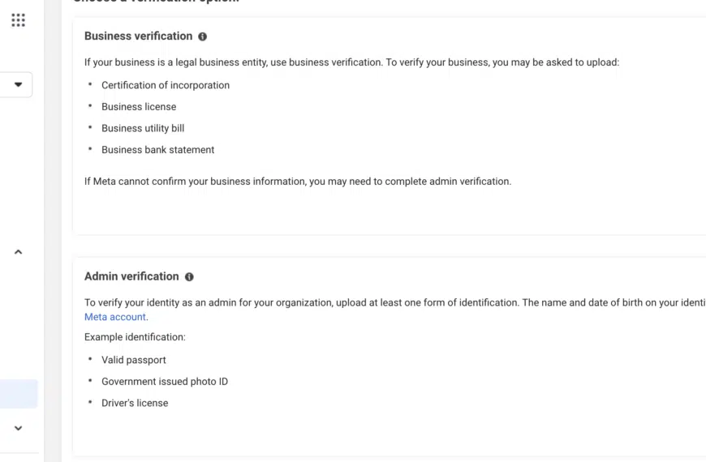Click the Admin verification heading
Image resolution: width=706 pixels, height=462 pixels.
(x=131, y=276)
